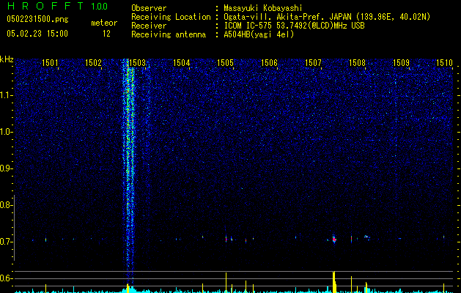Click the meteor label
461x293 pixels.
[x=104, y=23]
